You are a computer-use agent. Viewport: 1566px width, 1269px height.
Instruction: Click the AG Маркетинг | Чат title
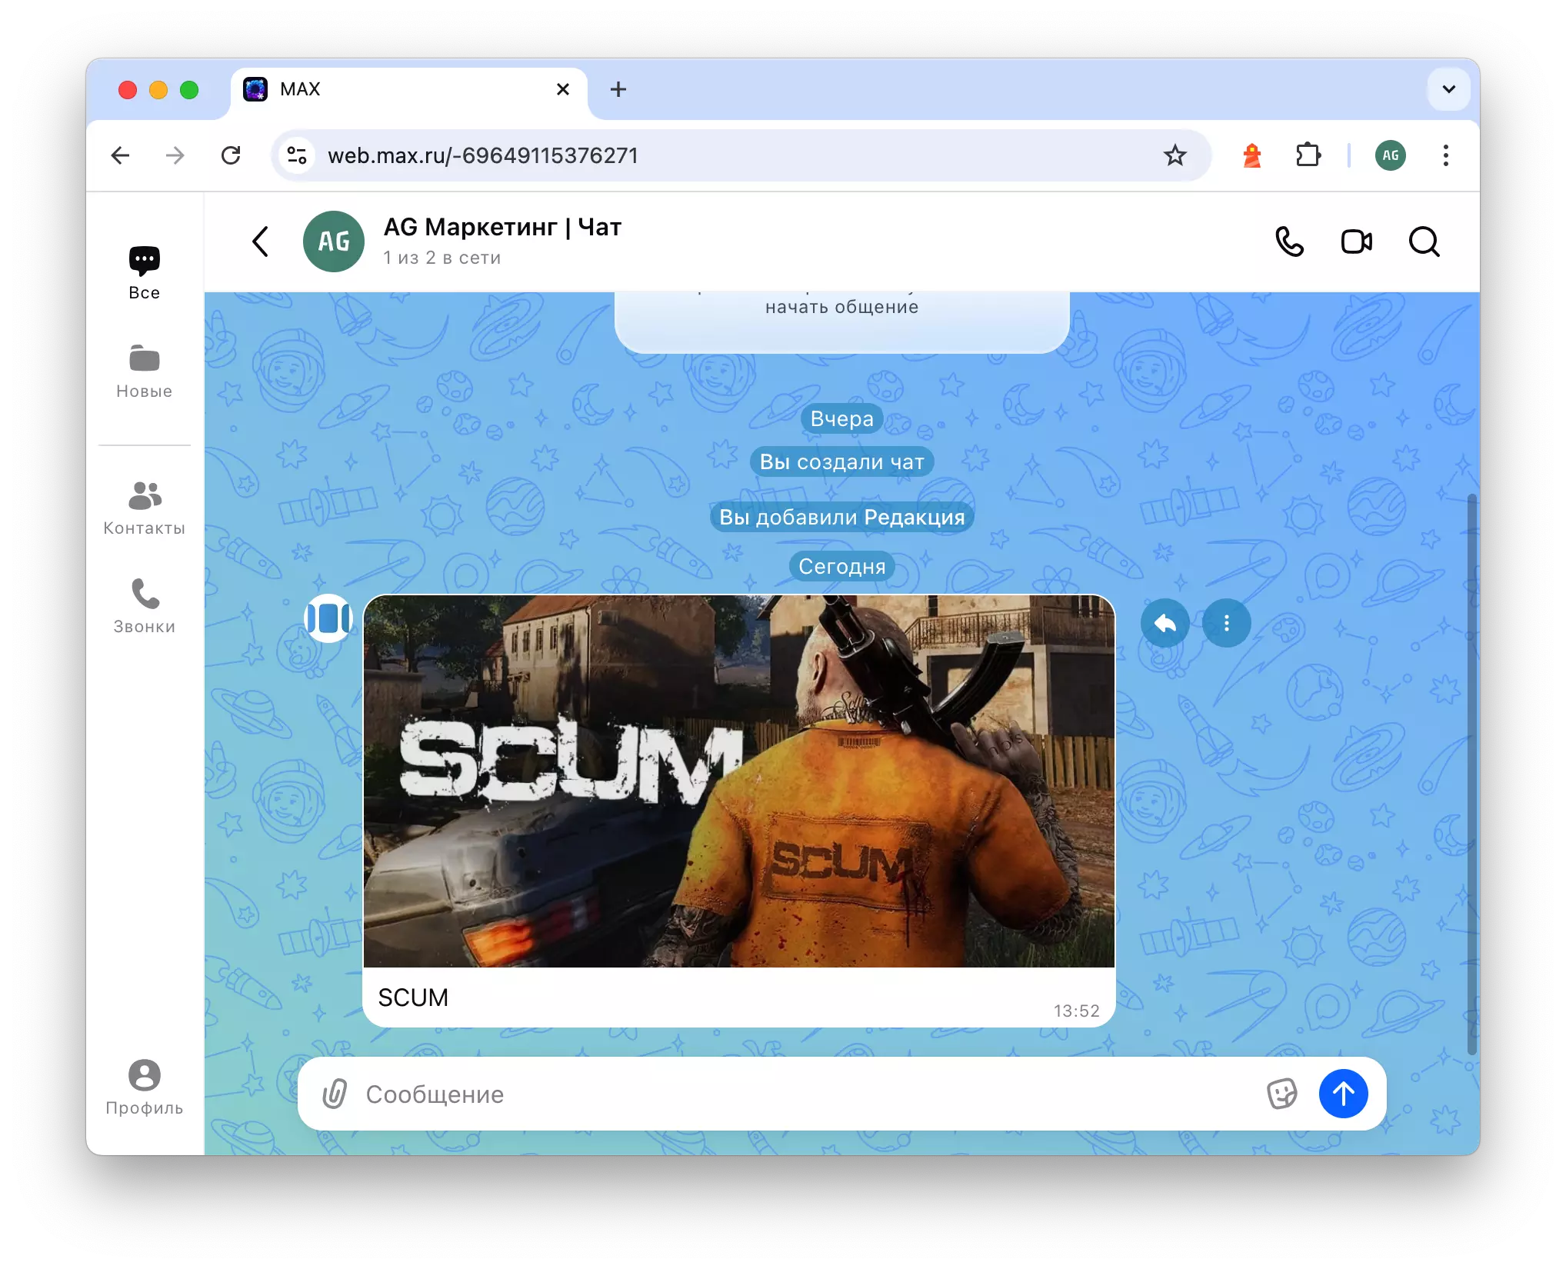coord(502,227)
